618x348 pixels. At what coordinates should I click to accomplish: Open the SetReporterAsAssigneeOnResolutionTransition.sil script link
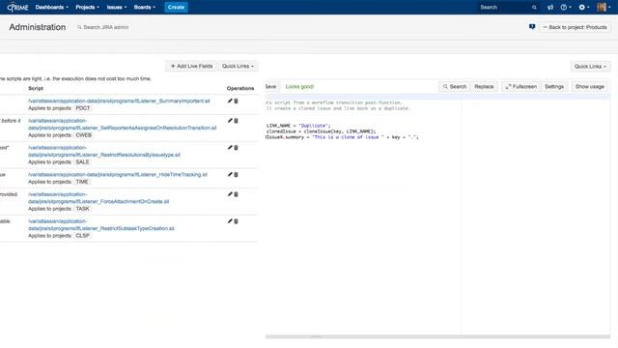123,125
